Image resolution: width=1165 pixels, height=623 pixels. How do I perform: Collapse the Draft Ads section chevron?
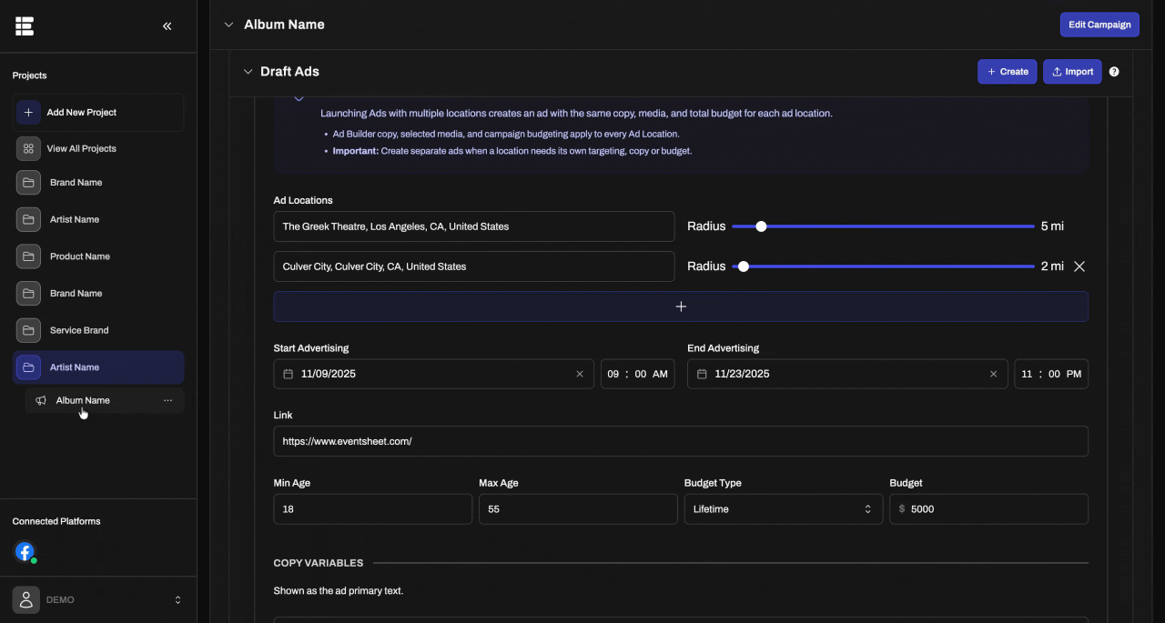tap(248, 72)
